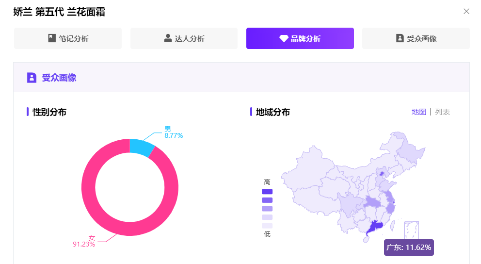The image size is (481, 264).
Task: Select the middle legend color swatch
Action: [267, 209]
